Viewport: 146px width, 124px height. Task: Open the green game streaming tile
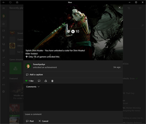point(15,68)
